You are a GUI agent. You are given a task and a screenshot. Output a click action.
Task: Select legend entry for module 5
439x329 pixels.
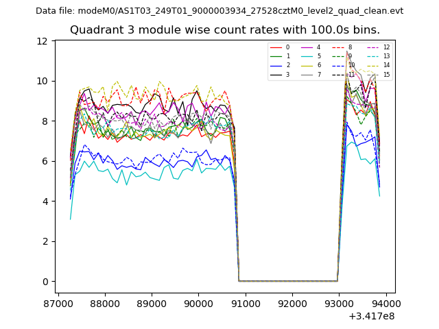coord(312,56)
